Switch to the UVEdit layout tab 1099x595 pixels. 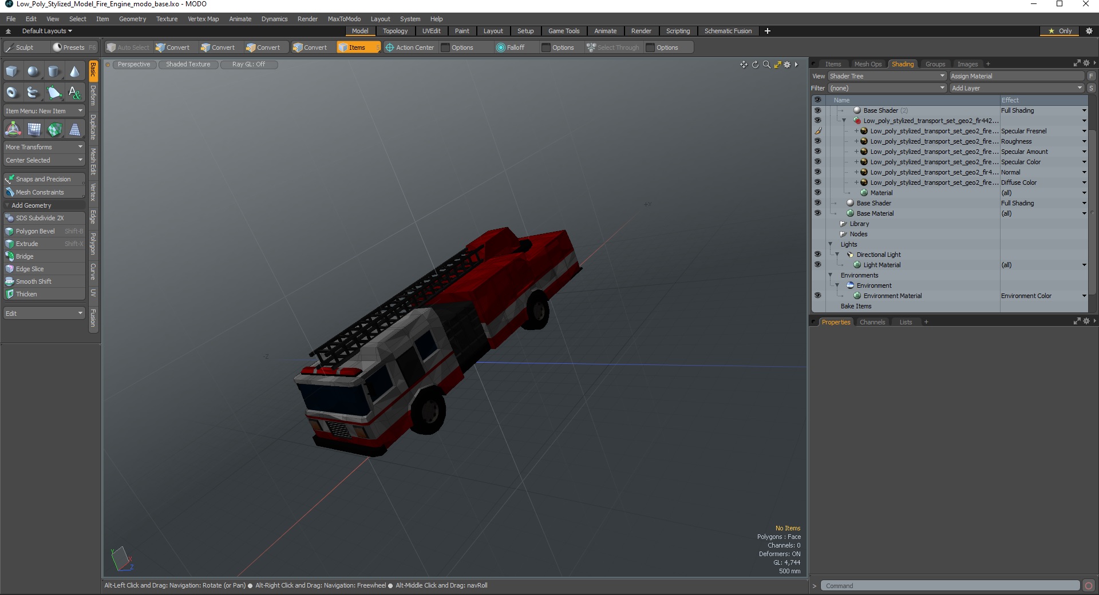tap(431, 31)
